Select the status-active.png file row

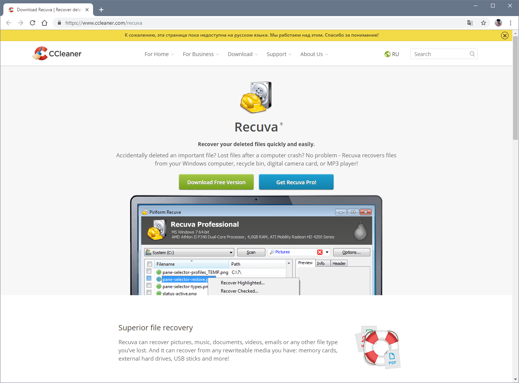tap(179, 293)
